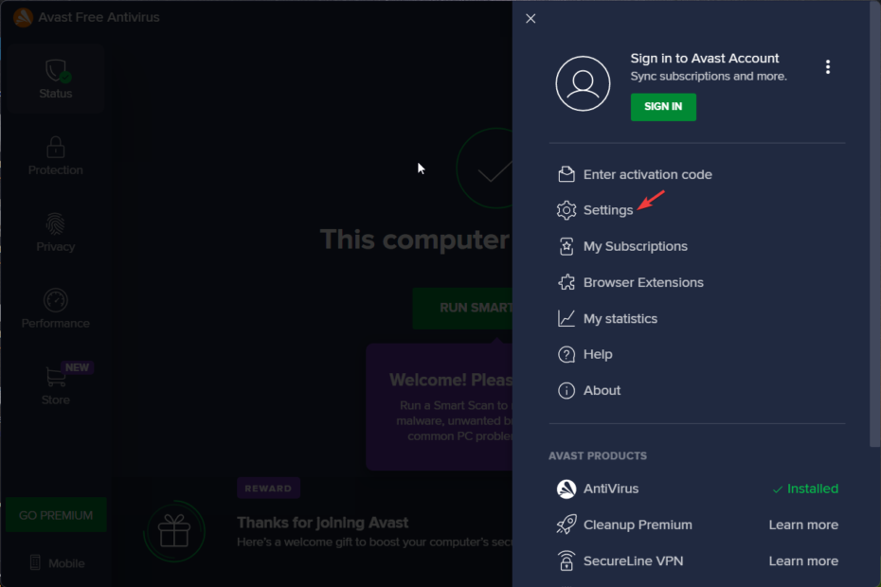Click the NEW badge on Store
Screen dimensions: 881x587
coord(77,367)
